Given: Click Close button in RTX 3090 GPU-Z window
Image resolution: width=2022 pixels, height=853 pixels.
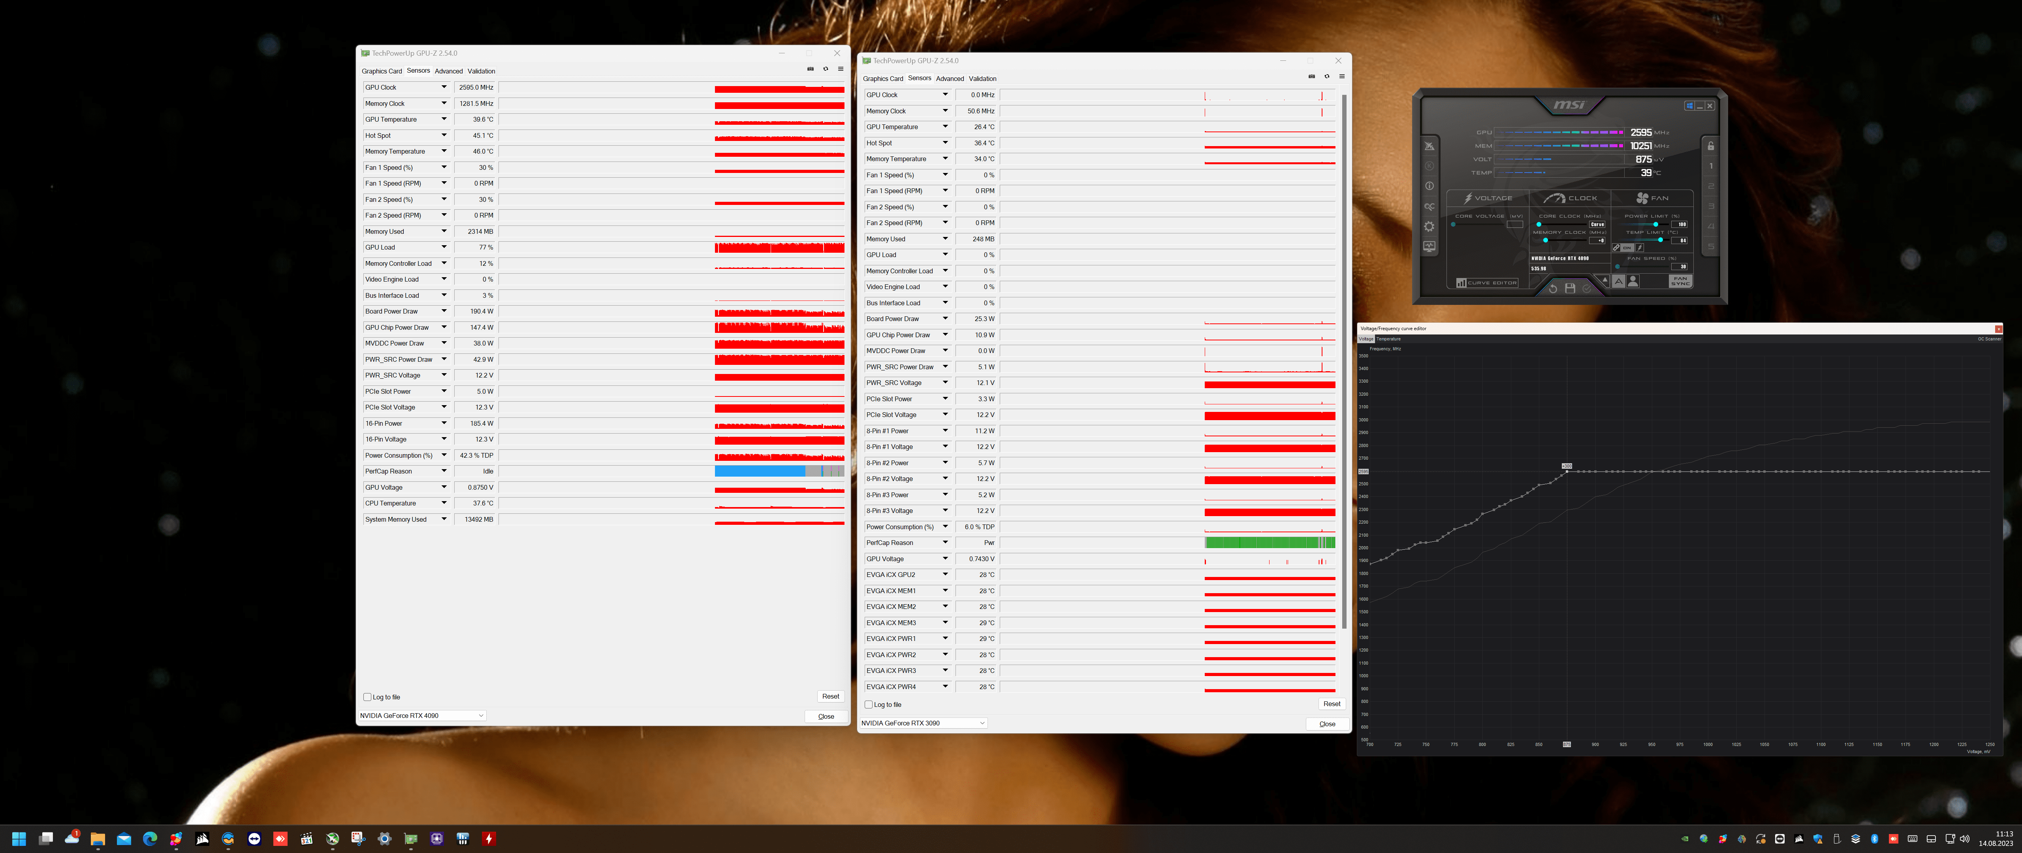Looking at the screenshot, I should tap(1327, 723).
